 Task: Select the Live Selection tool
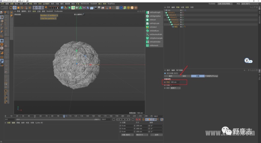(11, 8)
